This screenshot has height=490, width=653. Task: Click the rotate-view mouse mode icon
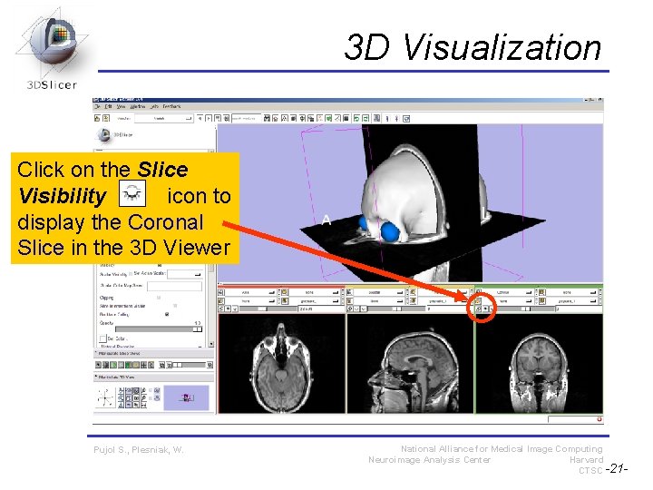(x=406, y=118)
